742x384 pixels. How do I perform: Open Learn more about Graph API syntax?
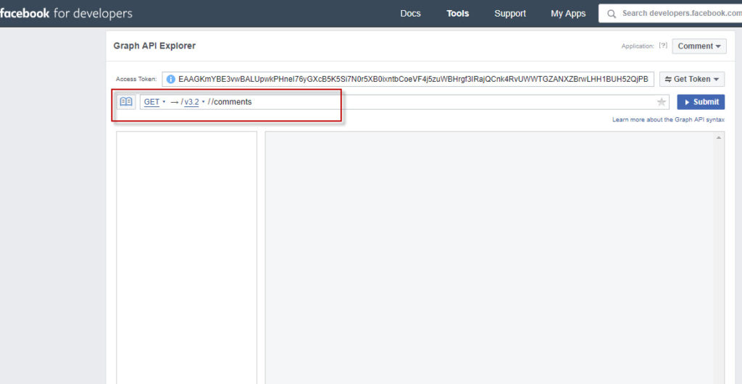pos(668,119)
